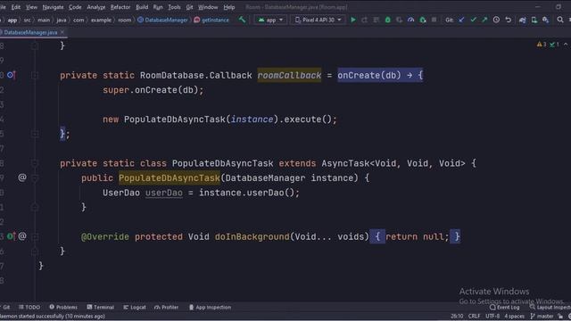Open the App Inspection tool window
Image resolution: width=571 pixels, height=321 pixels.
[211, 307]
